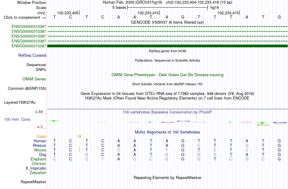This screenshot has width=288, height=189.
Task: Click 'Repeating Elements by RepeatMasker' title
Action: [x=168, y=178]
